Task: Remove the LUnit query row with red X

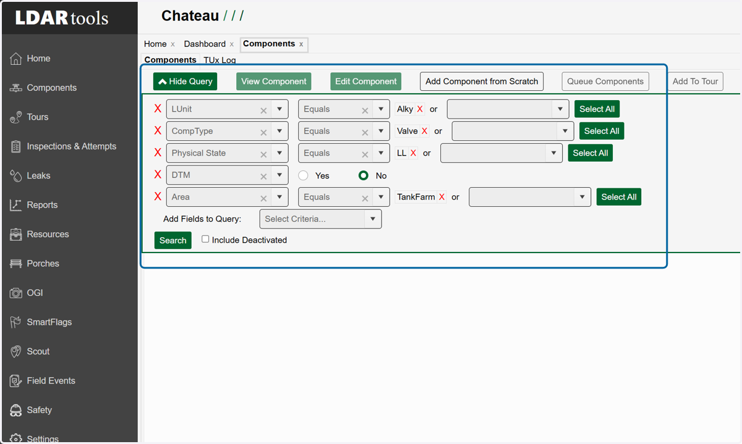Action: point(158,109)
